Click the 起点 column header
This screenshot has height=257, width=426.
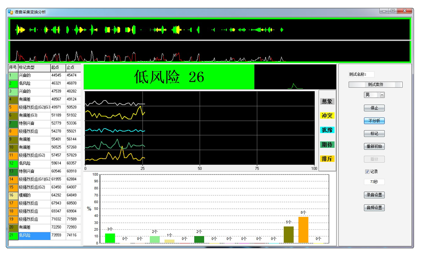pyautogui.click(x=57, y=67)
